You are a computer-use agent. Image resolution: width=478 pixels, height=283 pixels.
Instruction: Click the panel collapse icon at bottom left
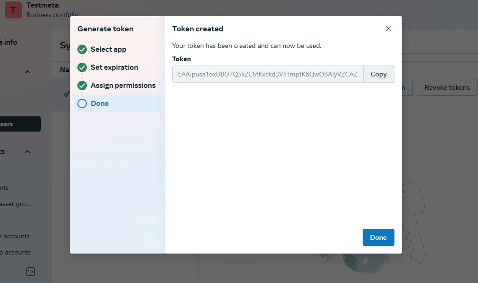tap(30, 271)
